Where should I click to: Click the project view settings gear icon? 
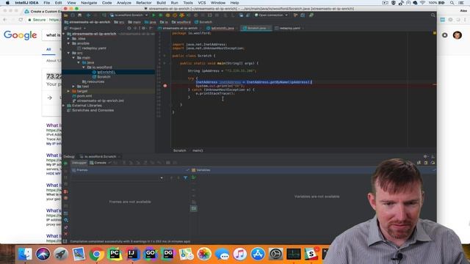click(143, 28)
